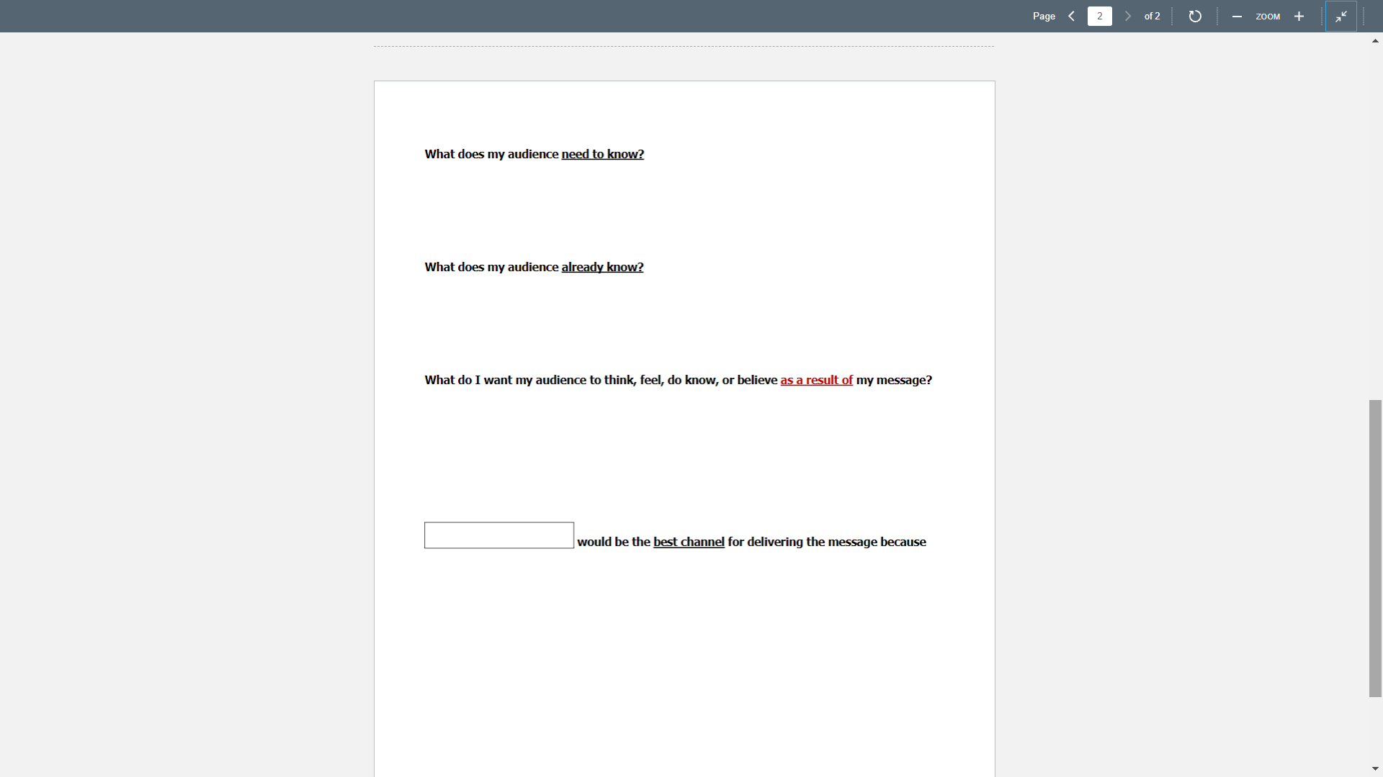Zoom out of the document

pos(1237,16)
